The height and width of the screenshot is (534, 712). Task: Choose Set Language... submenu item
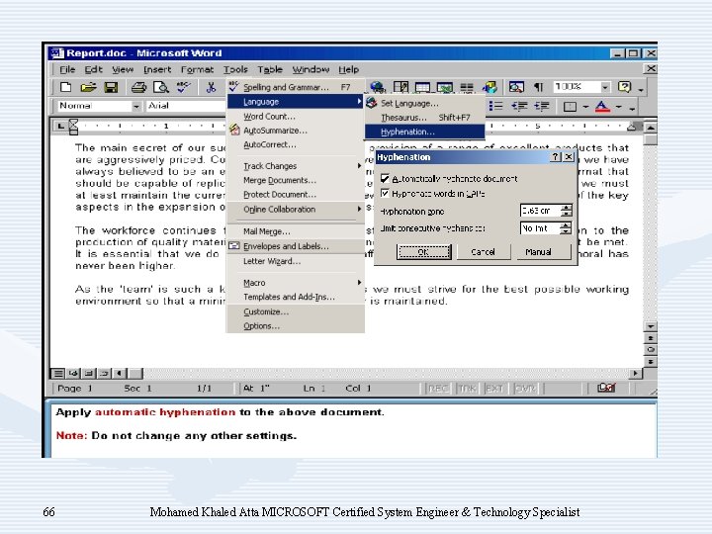pos(424,103)
